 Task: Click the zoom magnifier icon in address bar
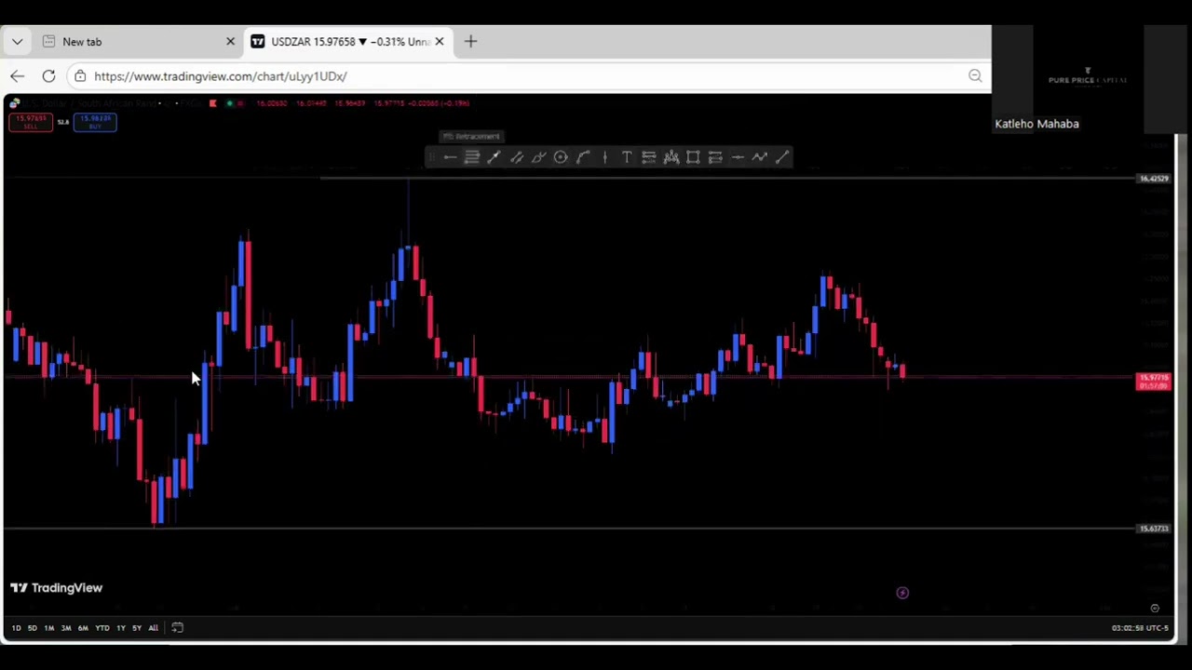pyautogui.click(x=975, y=76)
